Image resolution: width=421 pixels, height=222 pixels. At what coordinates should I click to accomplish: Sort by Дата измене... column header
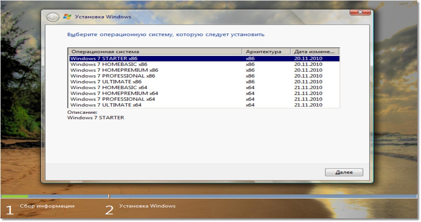coord(315,51)
